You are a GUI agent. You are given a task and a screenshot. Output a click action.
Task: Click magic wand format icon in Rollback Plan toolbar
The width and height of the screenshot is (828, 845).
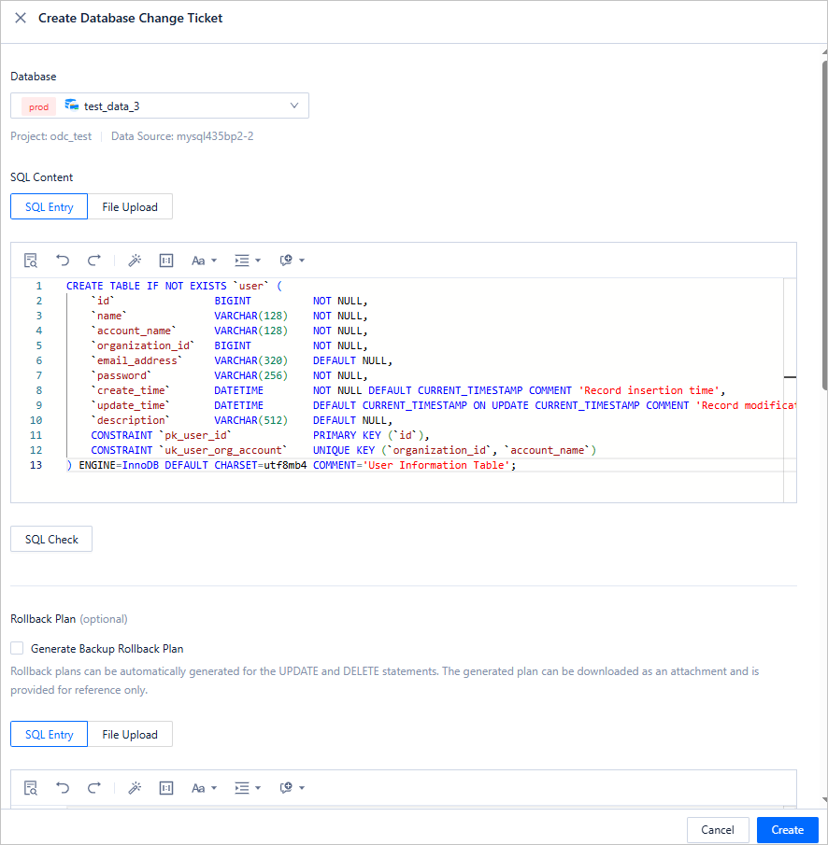pos(135,788)
